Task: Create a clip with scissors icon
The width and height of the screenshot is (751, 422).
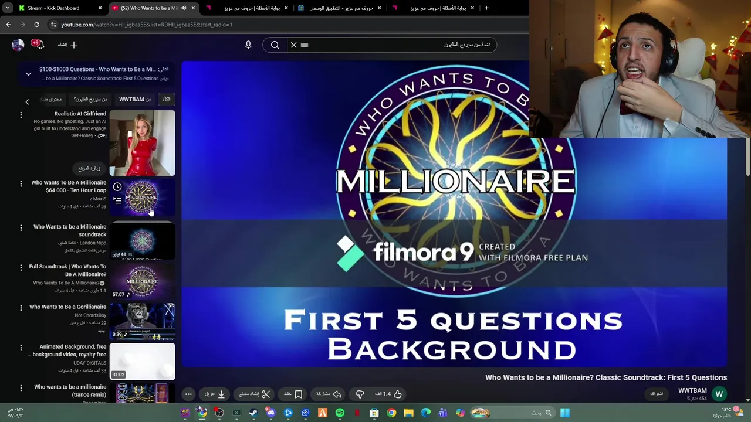Action: (254, 394)
